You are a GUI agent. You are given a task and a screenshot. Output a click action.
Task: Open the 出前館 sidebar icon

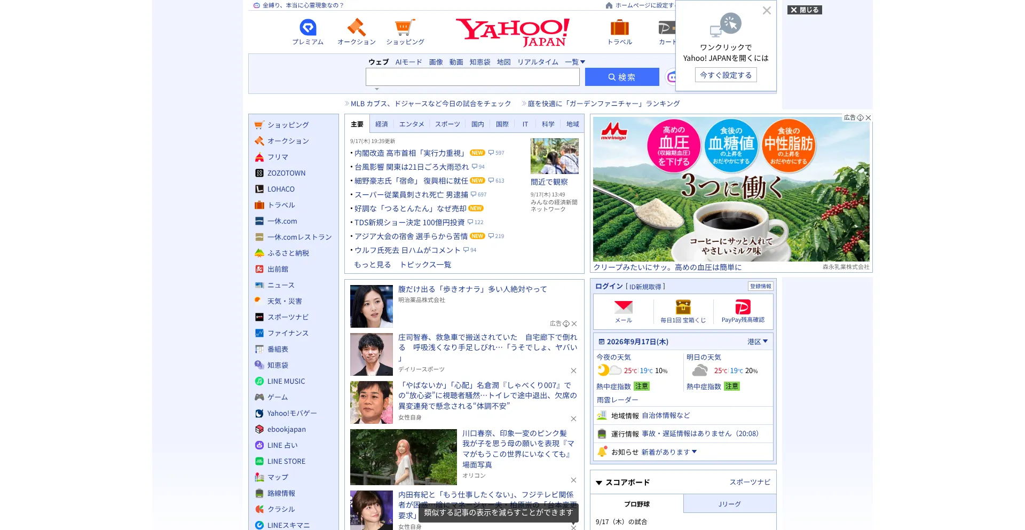click(259, 269)
